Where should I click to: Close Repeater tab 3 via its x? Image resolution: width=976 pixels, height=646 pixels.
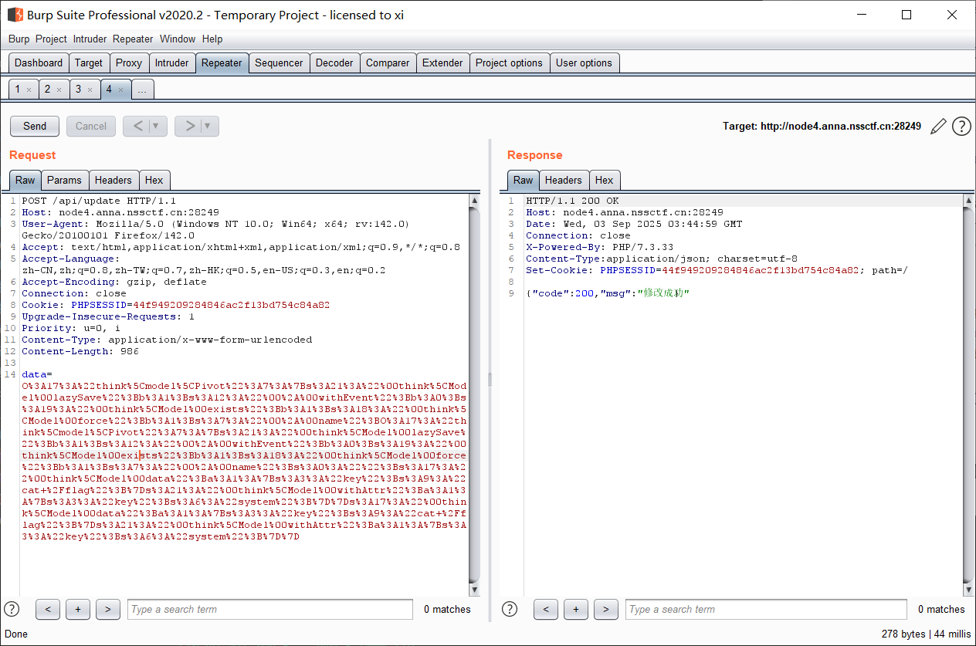click(89, 90)
